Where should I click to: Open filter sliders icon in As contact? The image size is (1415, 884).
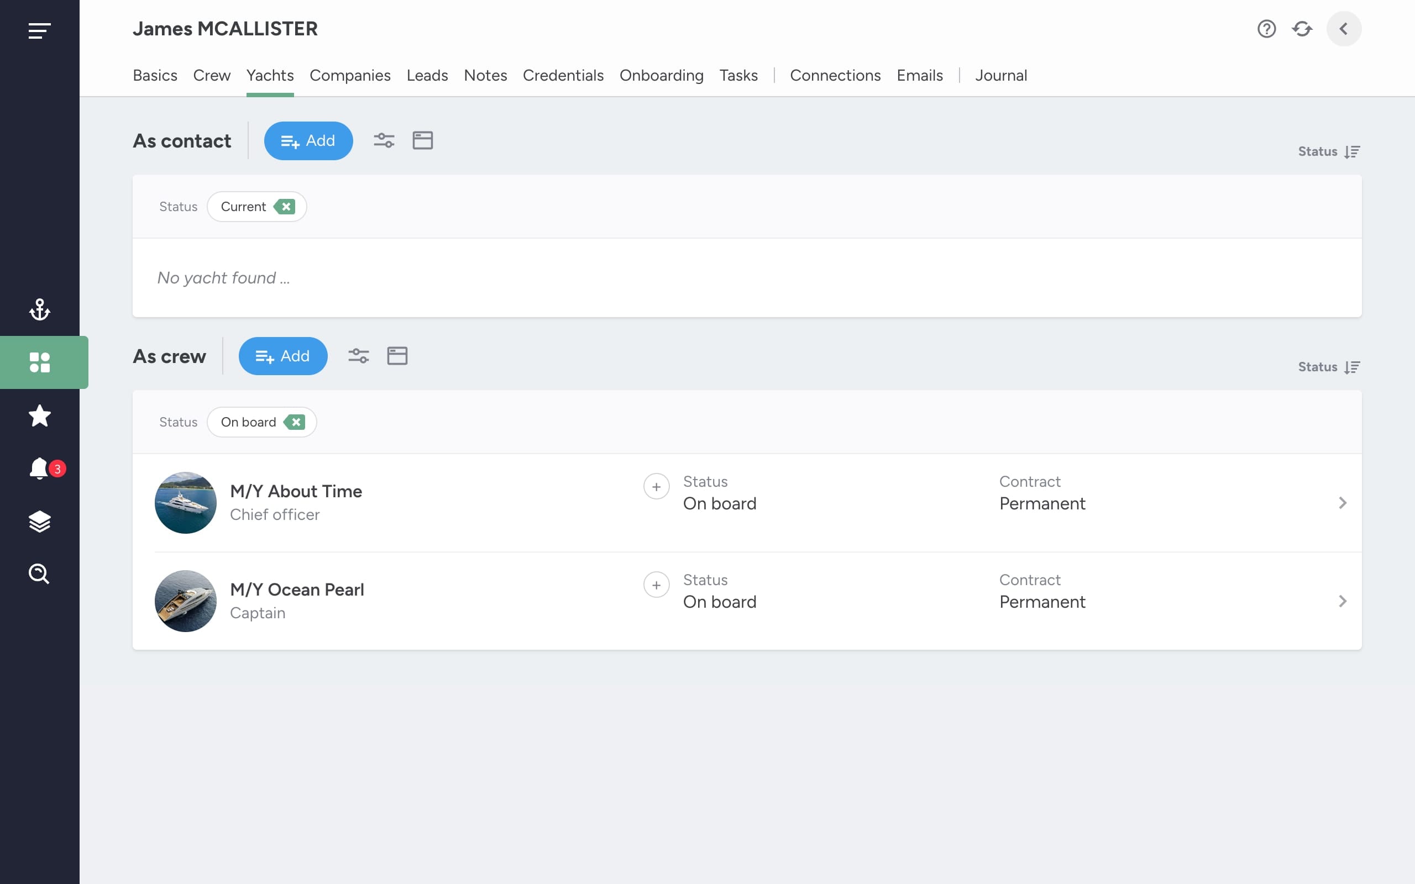(x=384, y=140)
